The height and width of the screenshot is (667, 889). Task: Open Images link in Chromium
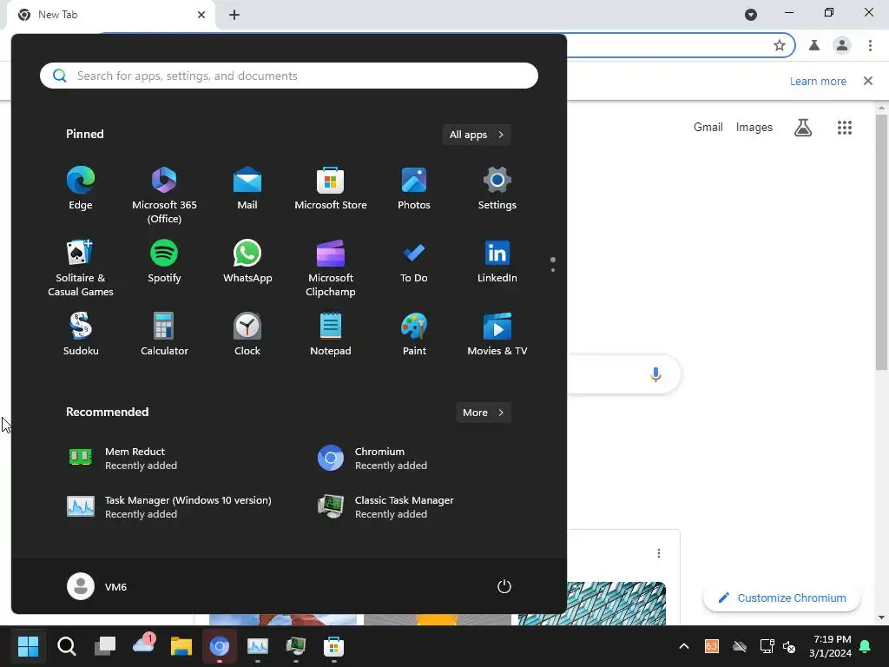(754, 127)
